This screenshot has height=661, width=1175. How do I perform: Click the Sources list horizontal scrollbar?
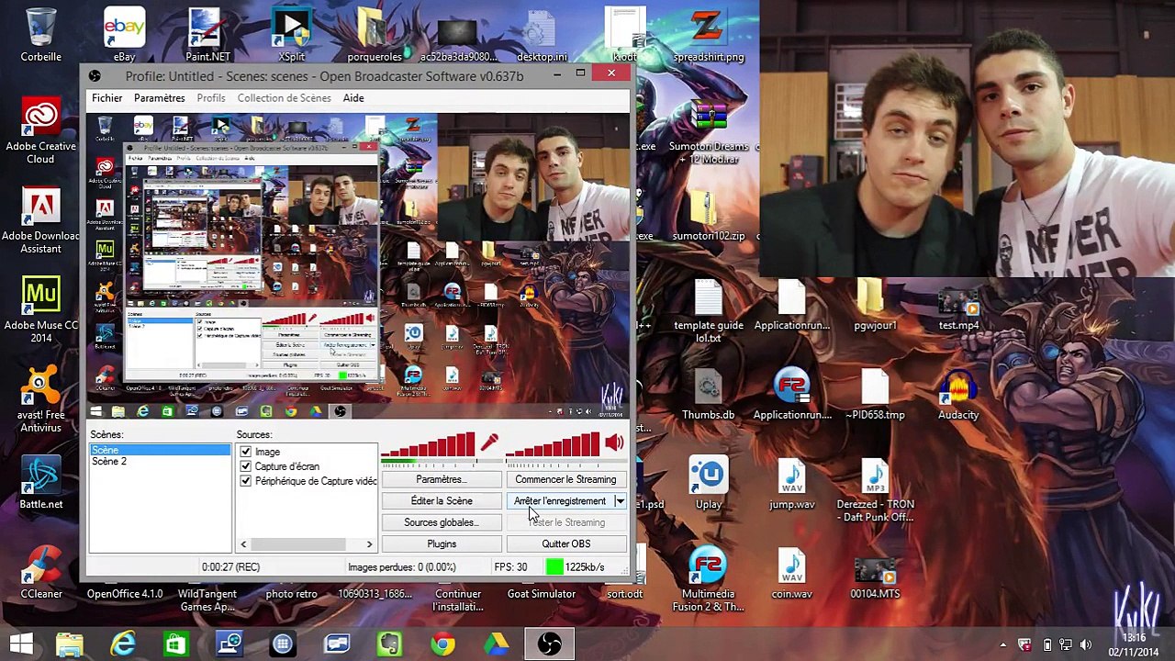[306, 544]
